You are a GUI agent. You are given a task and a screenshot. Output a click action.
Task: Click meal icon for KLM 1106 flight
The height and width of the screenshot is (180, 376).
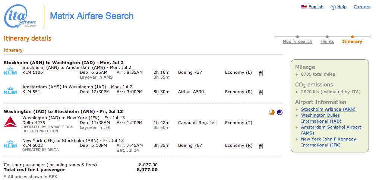coord(261,73)
